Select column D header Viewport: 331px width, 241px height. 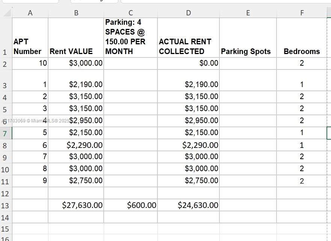click(x=188, y=12)
